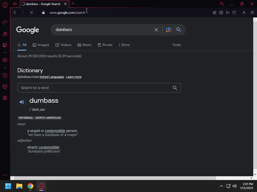Open the Learn more link
The height and width of the screenshot is (192, 257).
click(74, 77)
